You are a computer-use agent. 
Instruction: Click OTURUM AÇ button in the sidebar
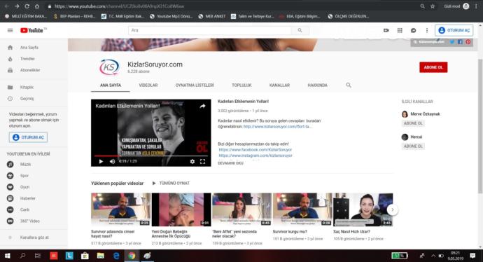pyautogui.click(x=28, y=137)
